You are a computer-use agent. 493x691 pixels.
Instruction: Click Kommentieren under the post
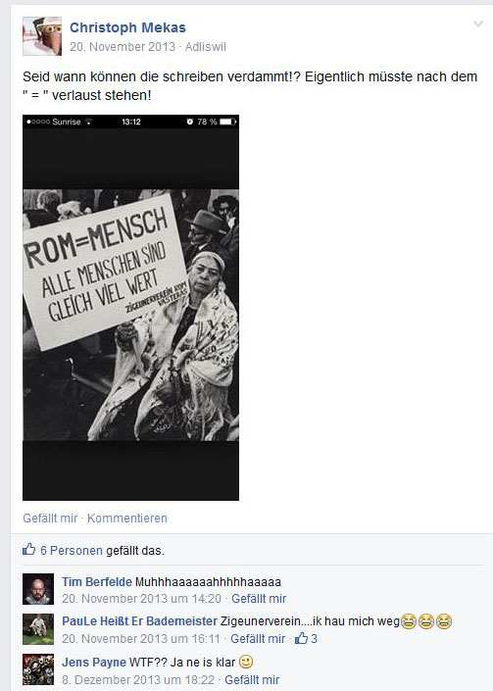point(127,518)
